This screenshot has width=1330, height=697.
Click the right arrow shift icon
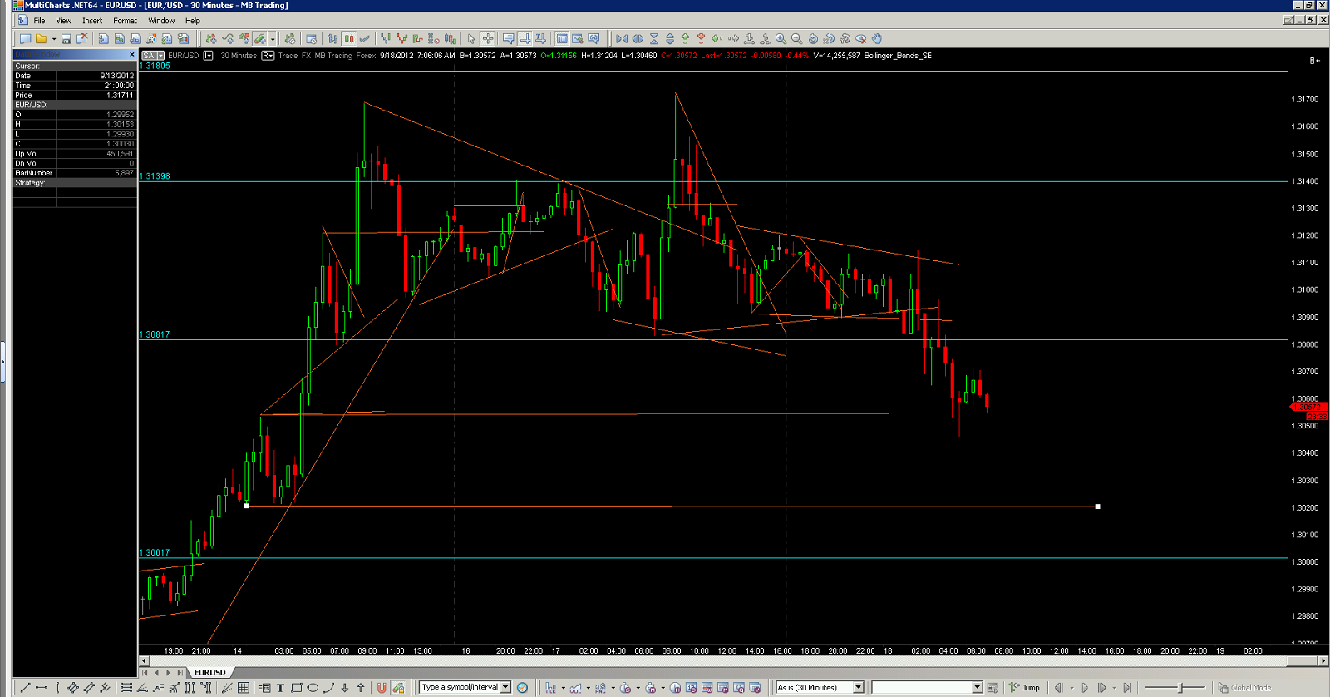coord(733,38)
